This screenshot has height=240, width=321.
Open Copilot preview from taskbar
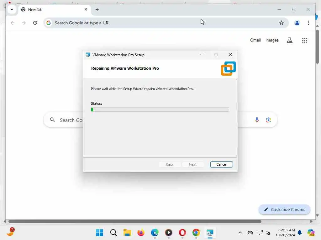click(311, 232)
